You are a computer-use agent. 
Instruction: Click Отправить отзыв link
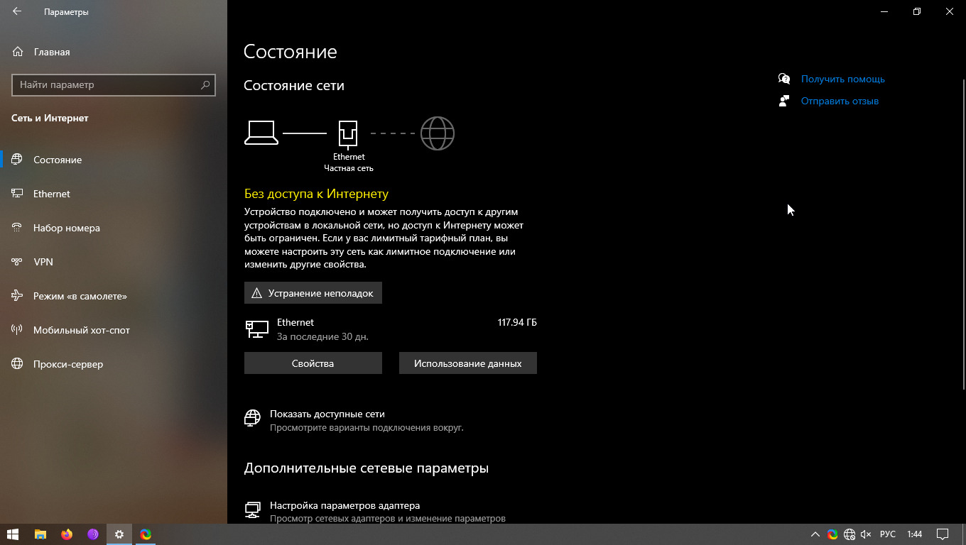pyautogui.click(x=840, y=101)
